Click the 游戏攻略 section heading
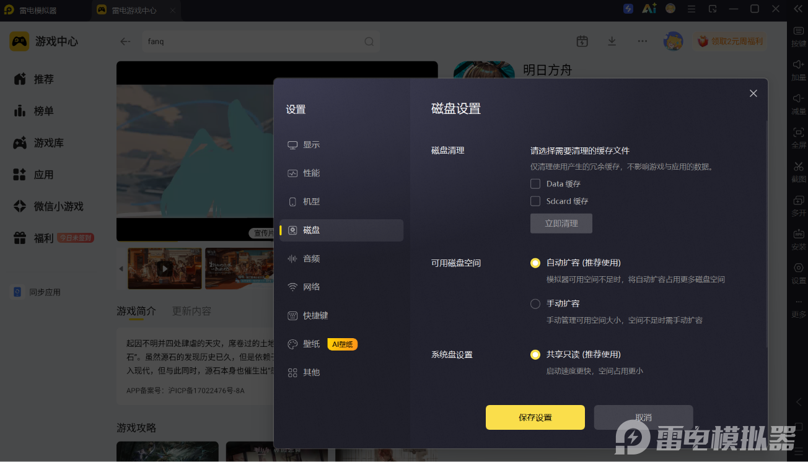 [136, 428]
